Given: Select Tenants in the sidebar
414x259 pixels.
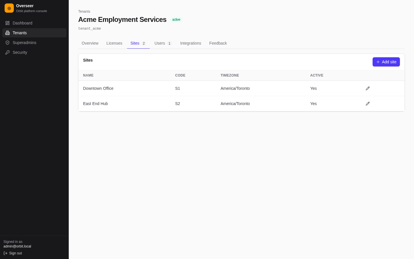Looking at the screenshot, I should [x=34, y=33].
